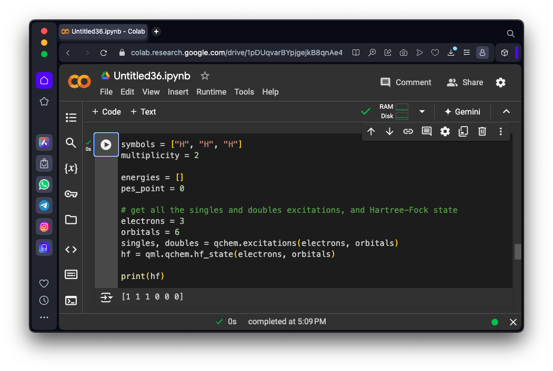Screen dimensions: 553x371
Task: Open the Secrets key panel
Action: [x=71, y=194]
